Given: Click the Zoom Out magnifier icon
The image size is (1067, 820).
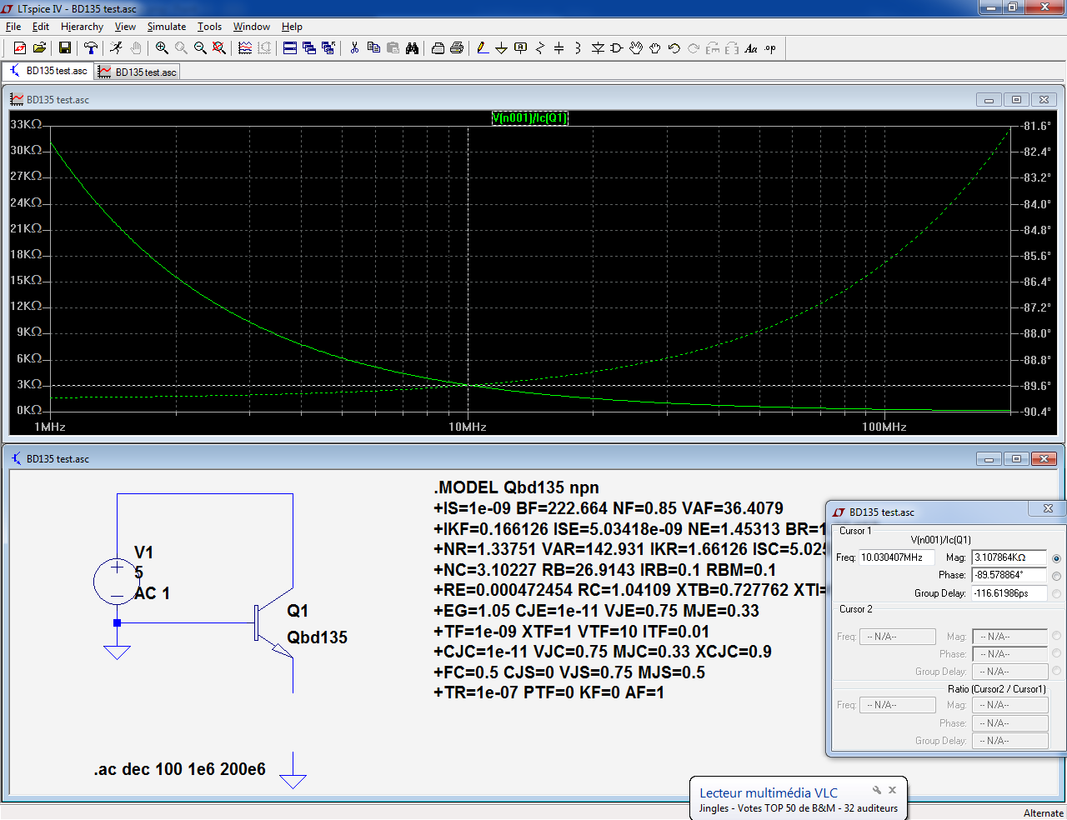Looking at the screenshot, I should point(200,48).
